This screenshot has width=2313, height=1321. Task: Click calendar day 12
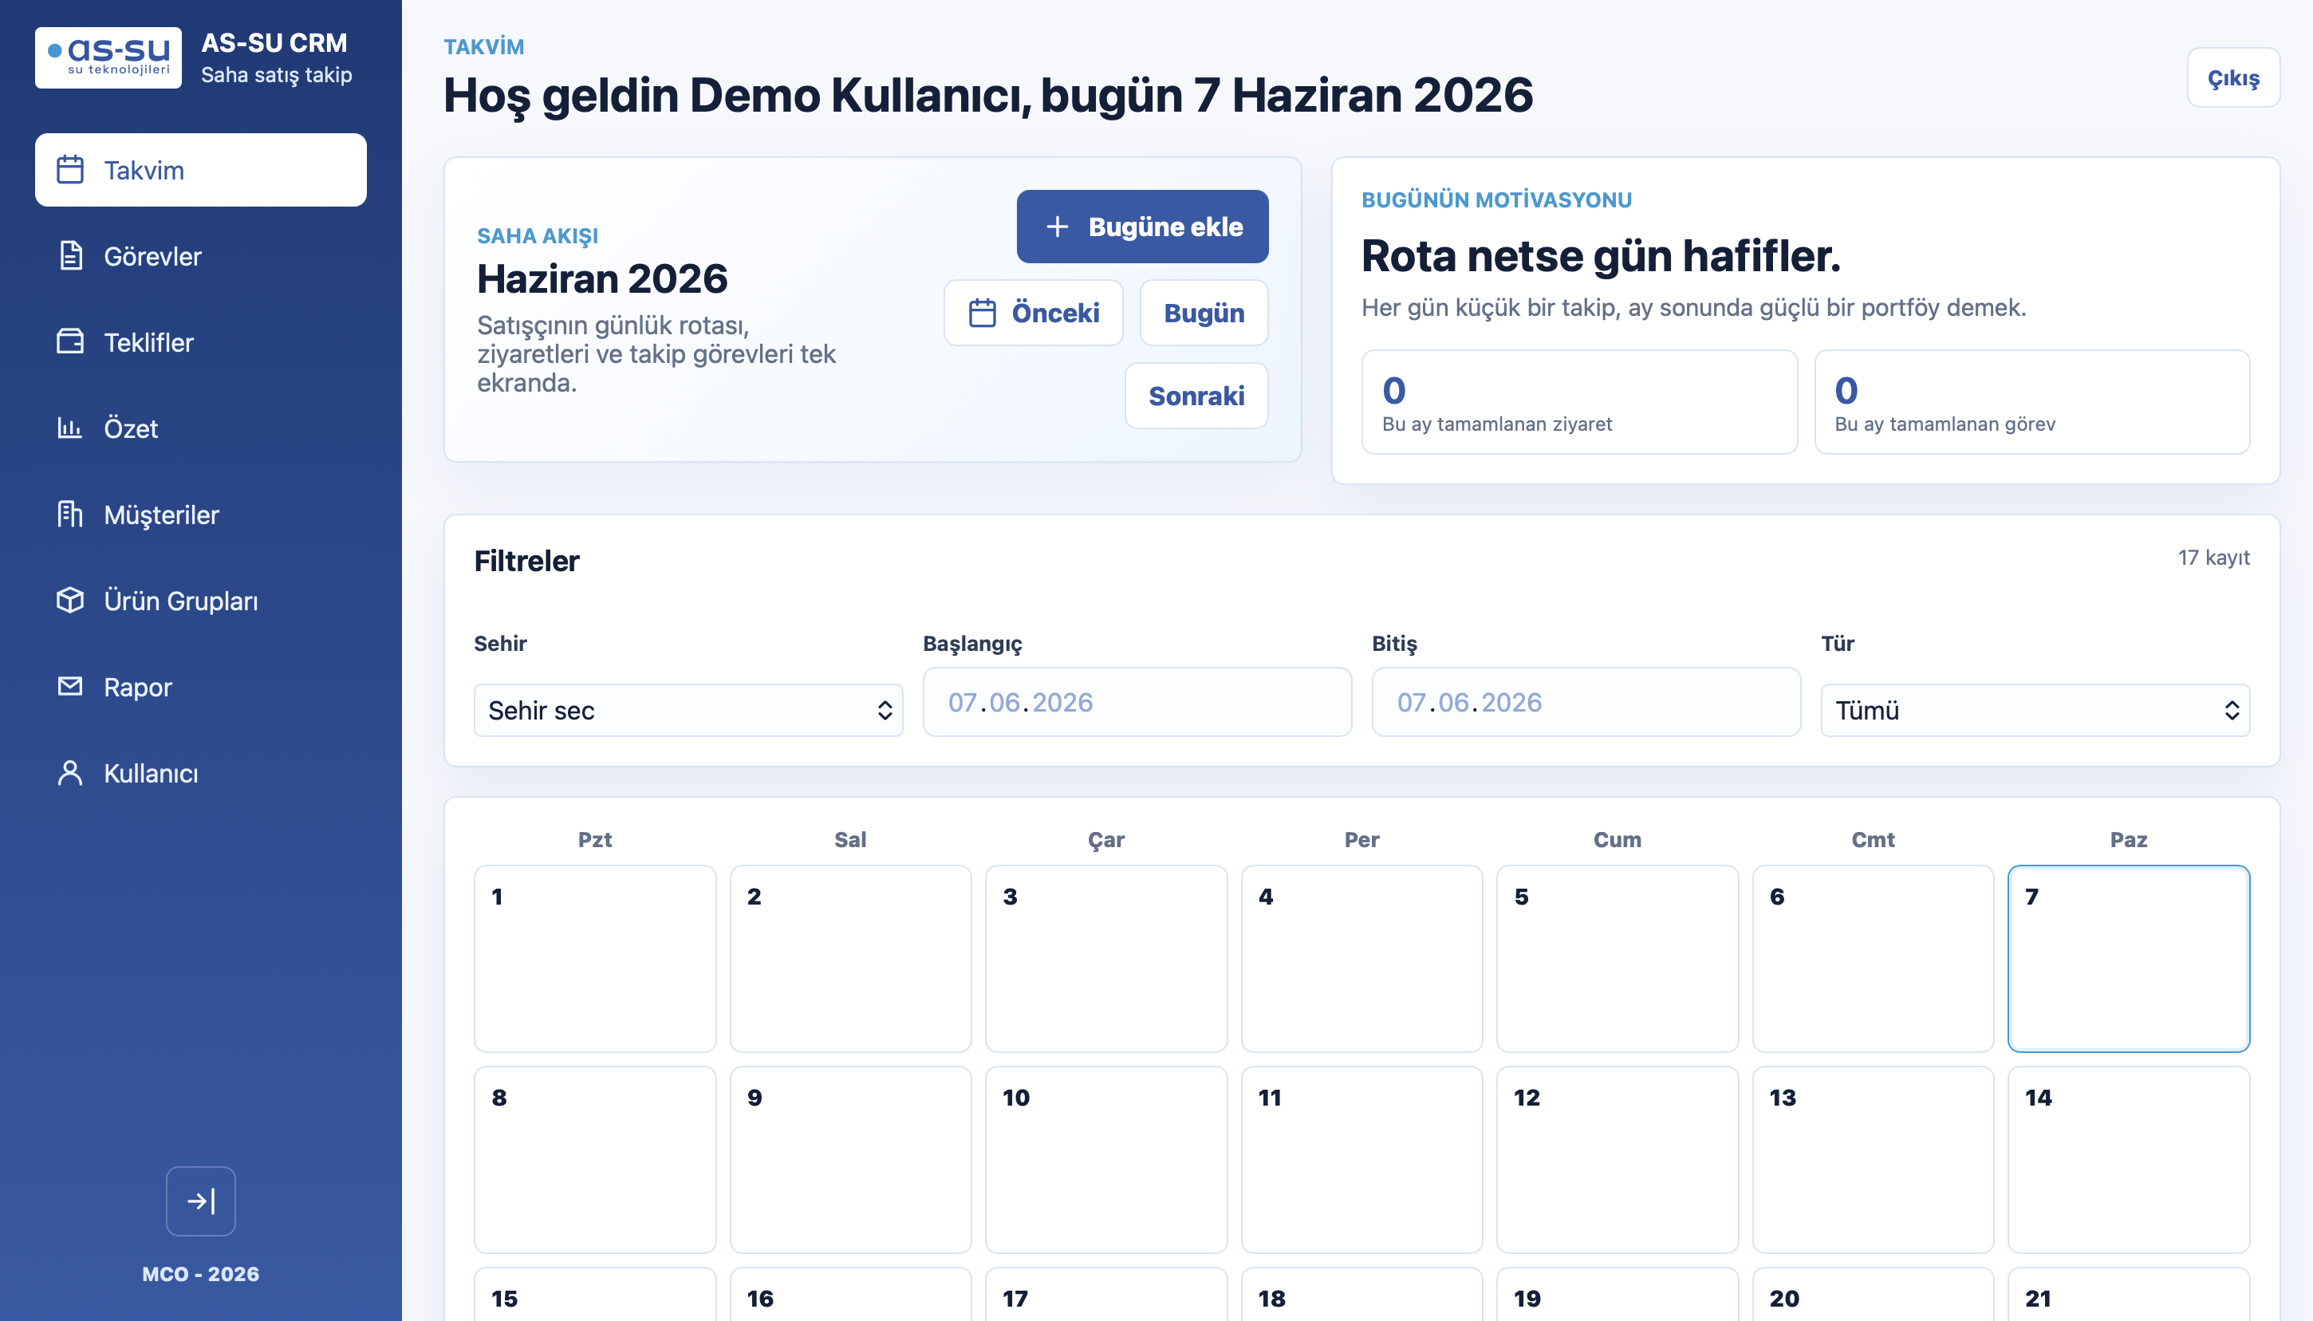(1618, 1160)
